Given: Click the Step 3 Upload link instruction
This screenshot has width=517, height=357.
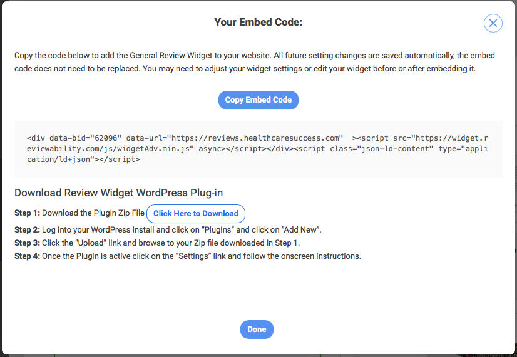Looking at the screenshot, I should pyautogui.click(x=157, y=243).
